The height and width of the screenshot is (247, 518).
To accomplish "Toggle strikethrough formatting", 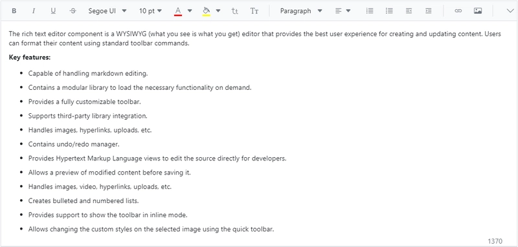I will (x=73, y=11).
